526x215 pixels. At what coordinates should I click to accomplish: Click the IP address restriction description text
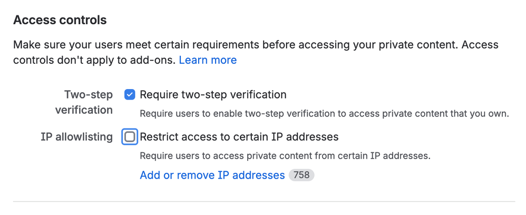click(x=285, y=156)
